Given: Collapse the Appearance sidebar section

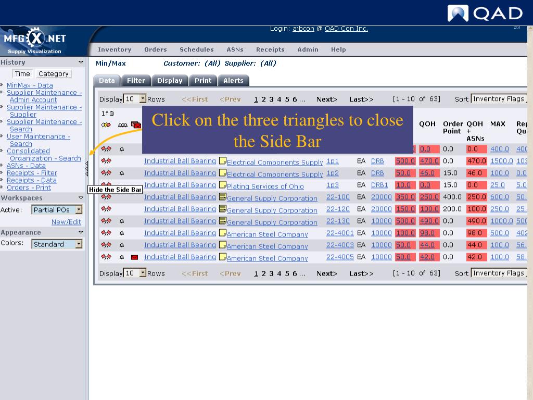Looking at the screenshot, I should coord(81,232).
